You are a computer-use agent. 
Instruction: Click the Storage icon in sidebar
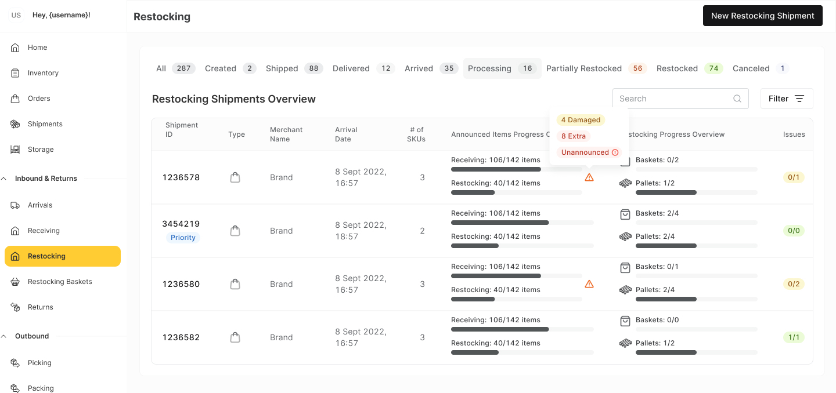click(x=16, y=150)
